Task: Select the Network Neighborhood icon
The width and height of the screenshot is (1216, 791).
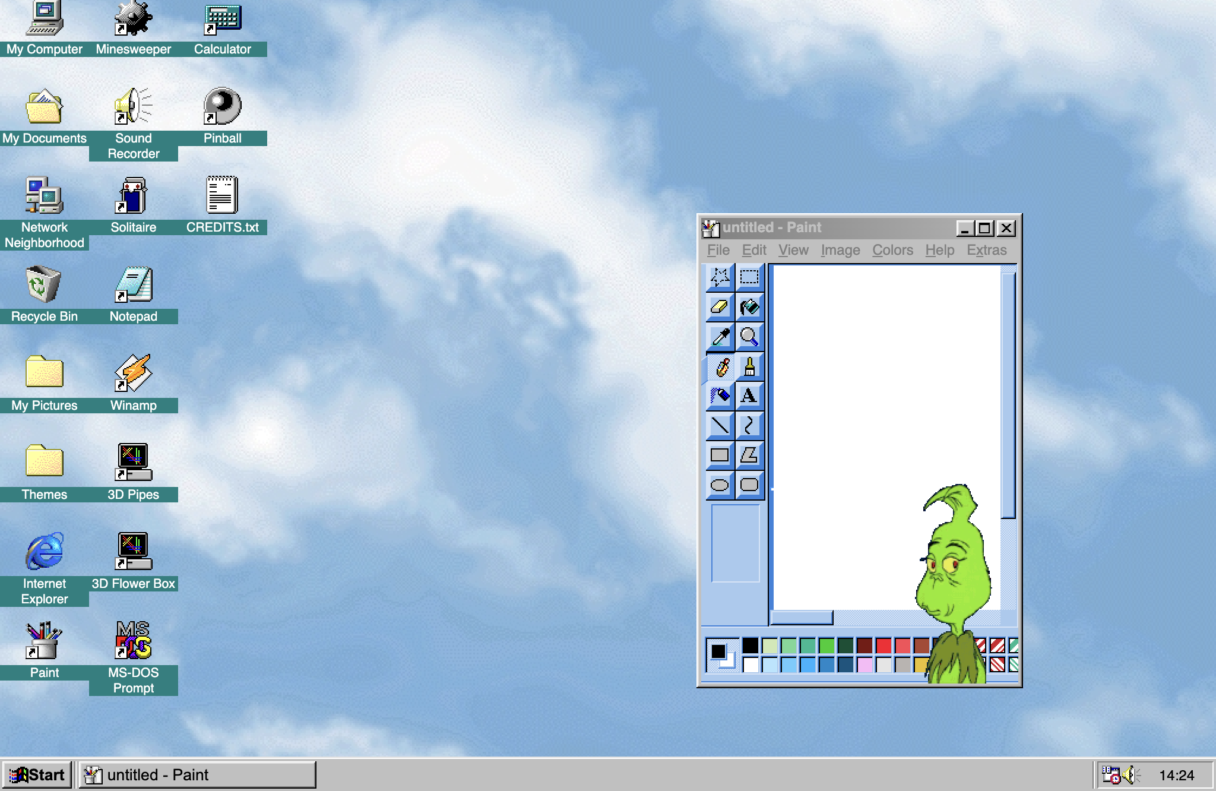Action: point(45,213)
